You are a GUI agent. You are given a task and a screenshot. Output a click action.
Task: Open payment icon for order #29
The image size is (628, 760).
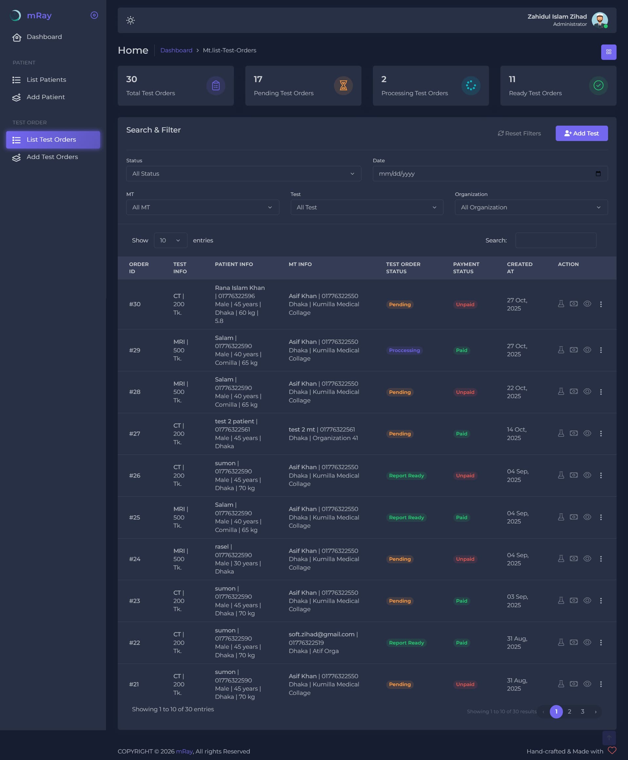point(573,350)
